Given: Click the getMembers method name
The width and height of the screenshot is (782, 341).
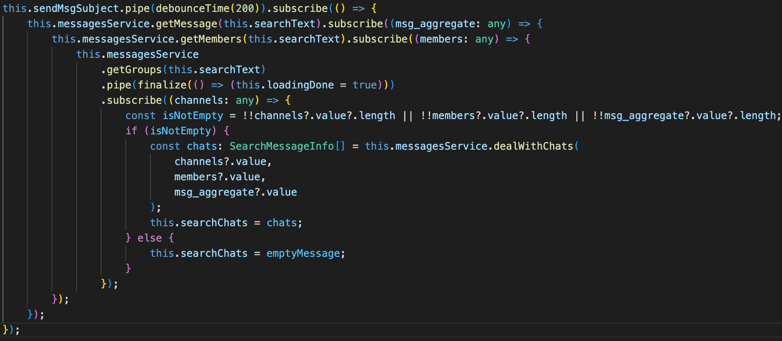Looking at the screenshot, I should 211,39.
